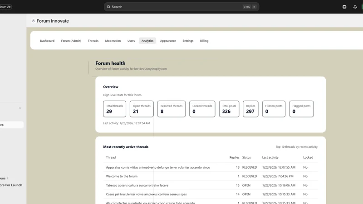Click the Locked column header

(308, 157)
